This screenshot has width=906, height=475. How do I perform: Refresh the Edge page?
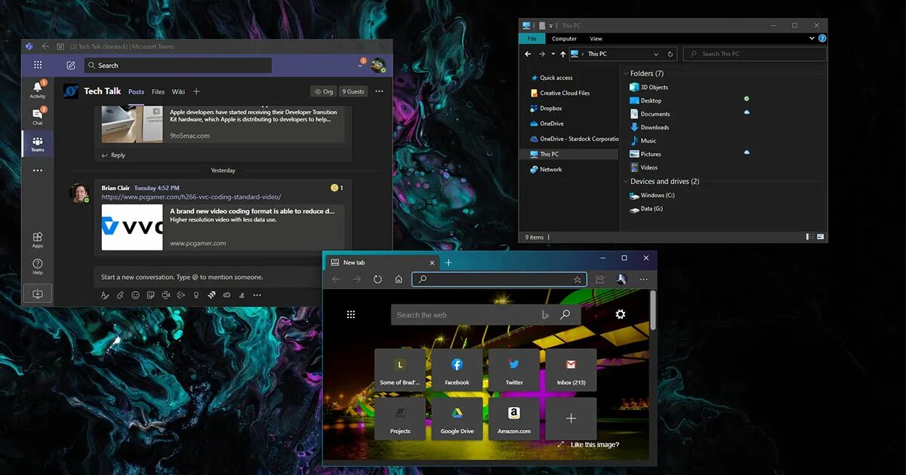(x=377, y=279)
